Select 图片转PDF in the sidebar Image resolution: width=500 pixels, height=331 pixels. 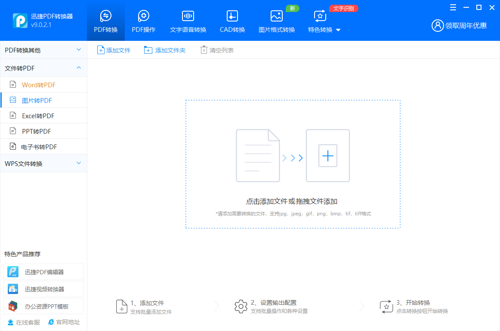coord(44,100)
